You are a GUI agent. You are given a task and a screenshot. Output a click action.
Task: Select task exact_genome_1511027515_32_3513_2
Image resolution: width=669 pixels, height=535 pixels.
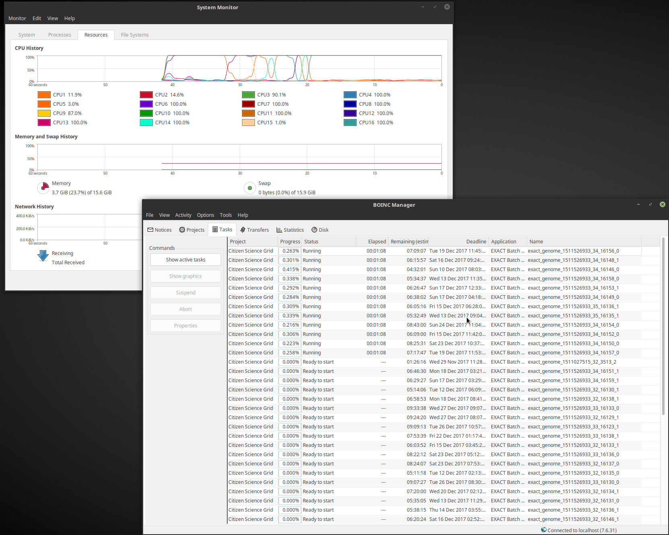tap(434, 362)
